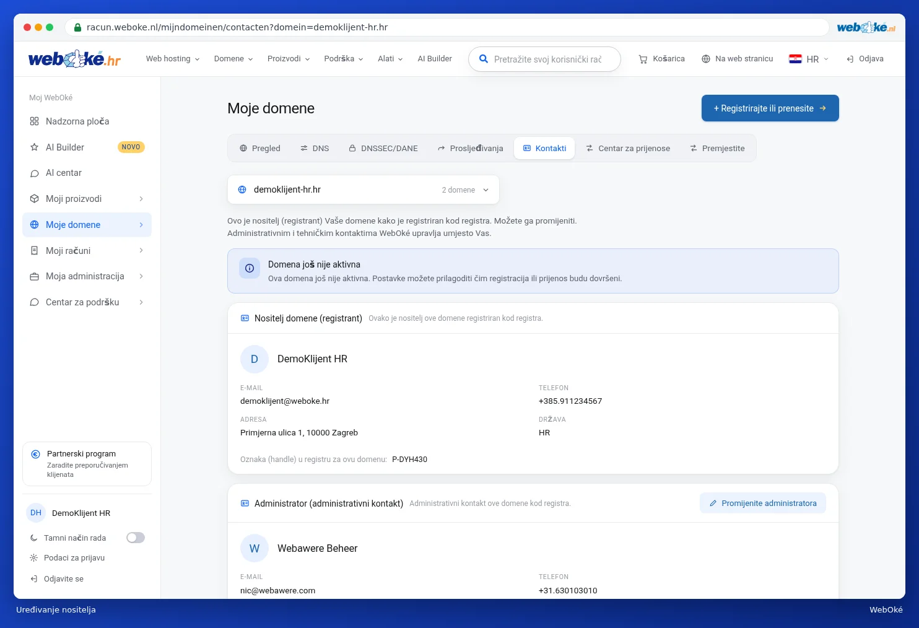The height and width of the screenshot is (628, 919).
Task: Switch to the DNS tab
Action: click(x=315, y=149)
